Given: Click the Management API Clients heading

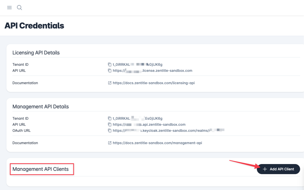Looking at the screenshot, I should [40, 169].
